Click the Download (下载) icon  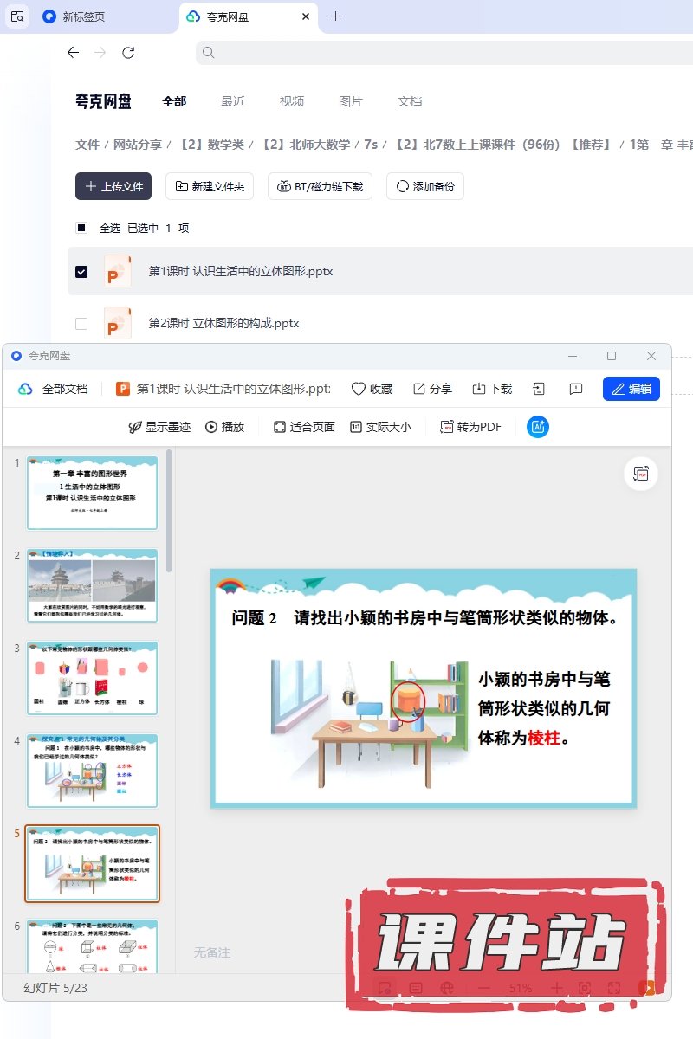pyautogui.click(x=478, y=389)
